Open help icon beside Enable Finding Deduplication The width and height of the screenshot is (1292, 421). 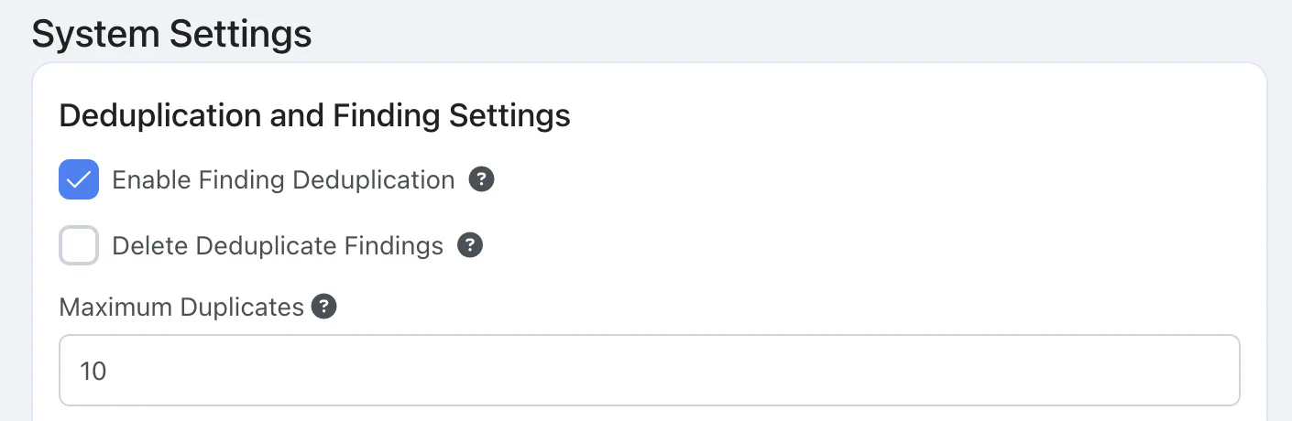[481, 180]
